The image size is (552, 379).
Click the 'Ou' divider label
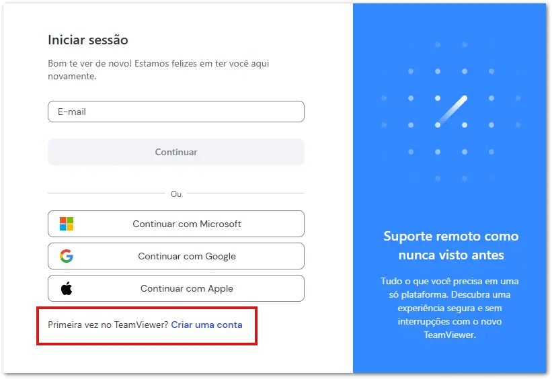tap(176, 194)
